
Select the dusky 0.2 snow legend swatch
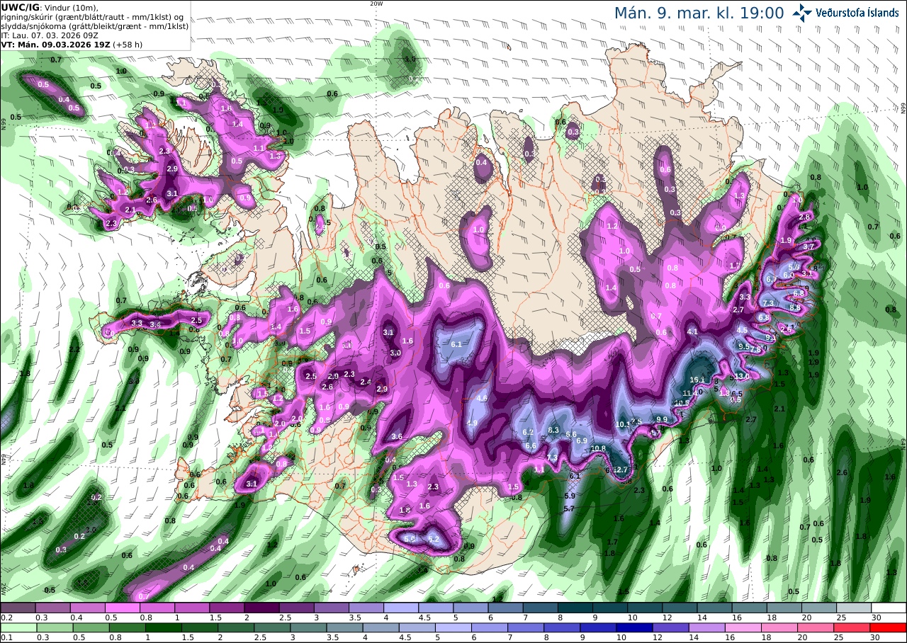[x=18, y=608]
